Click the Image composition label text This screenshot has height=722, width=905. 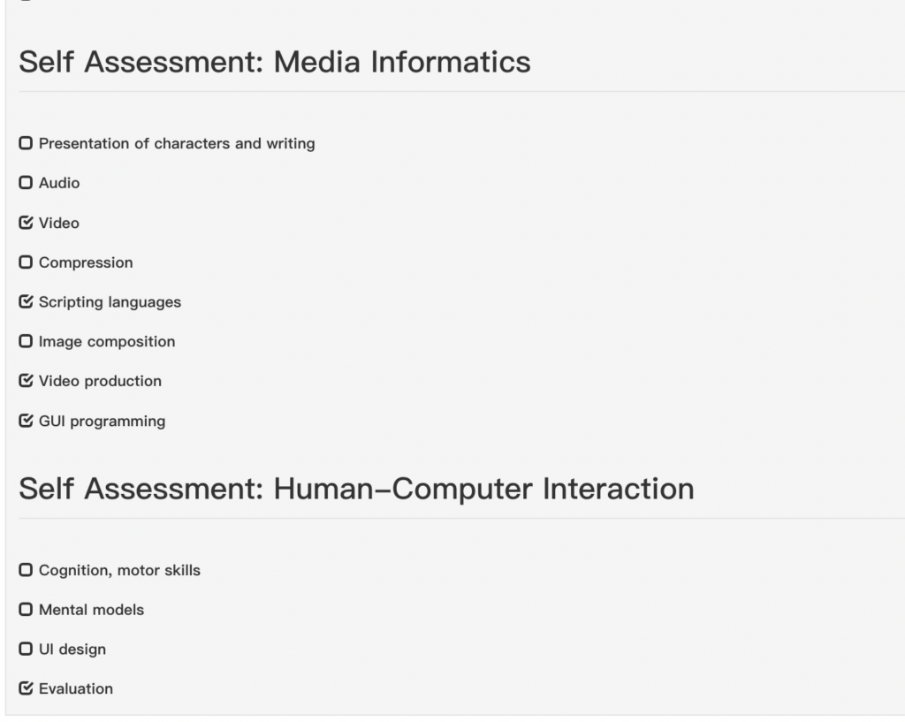107,342
